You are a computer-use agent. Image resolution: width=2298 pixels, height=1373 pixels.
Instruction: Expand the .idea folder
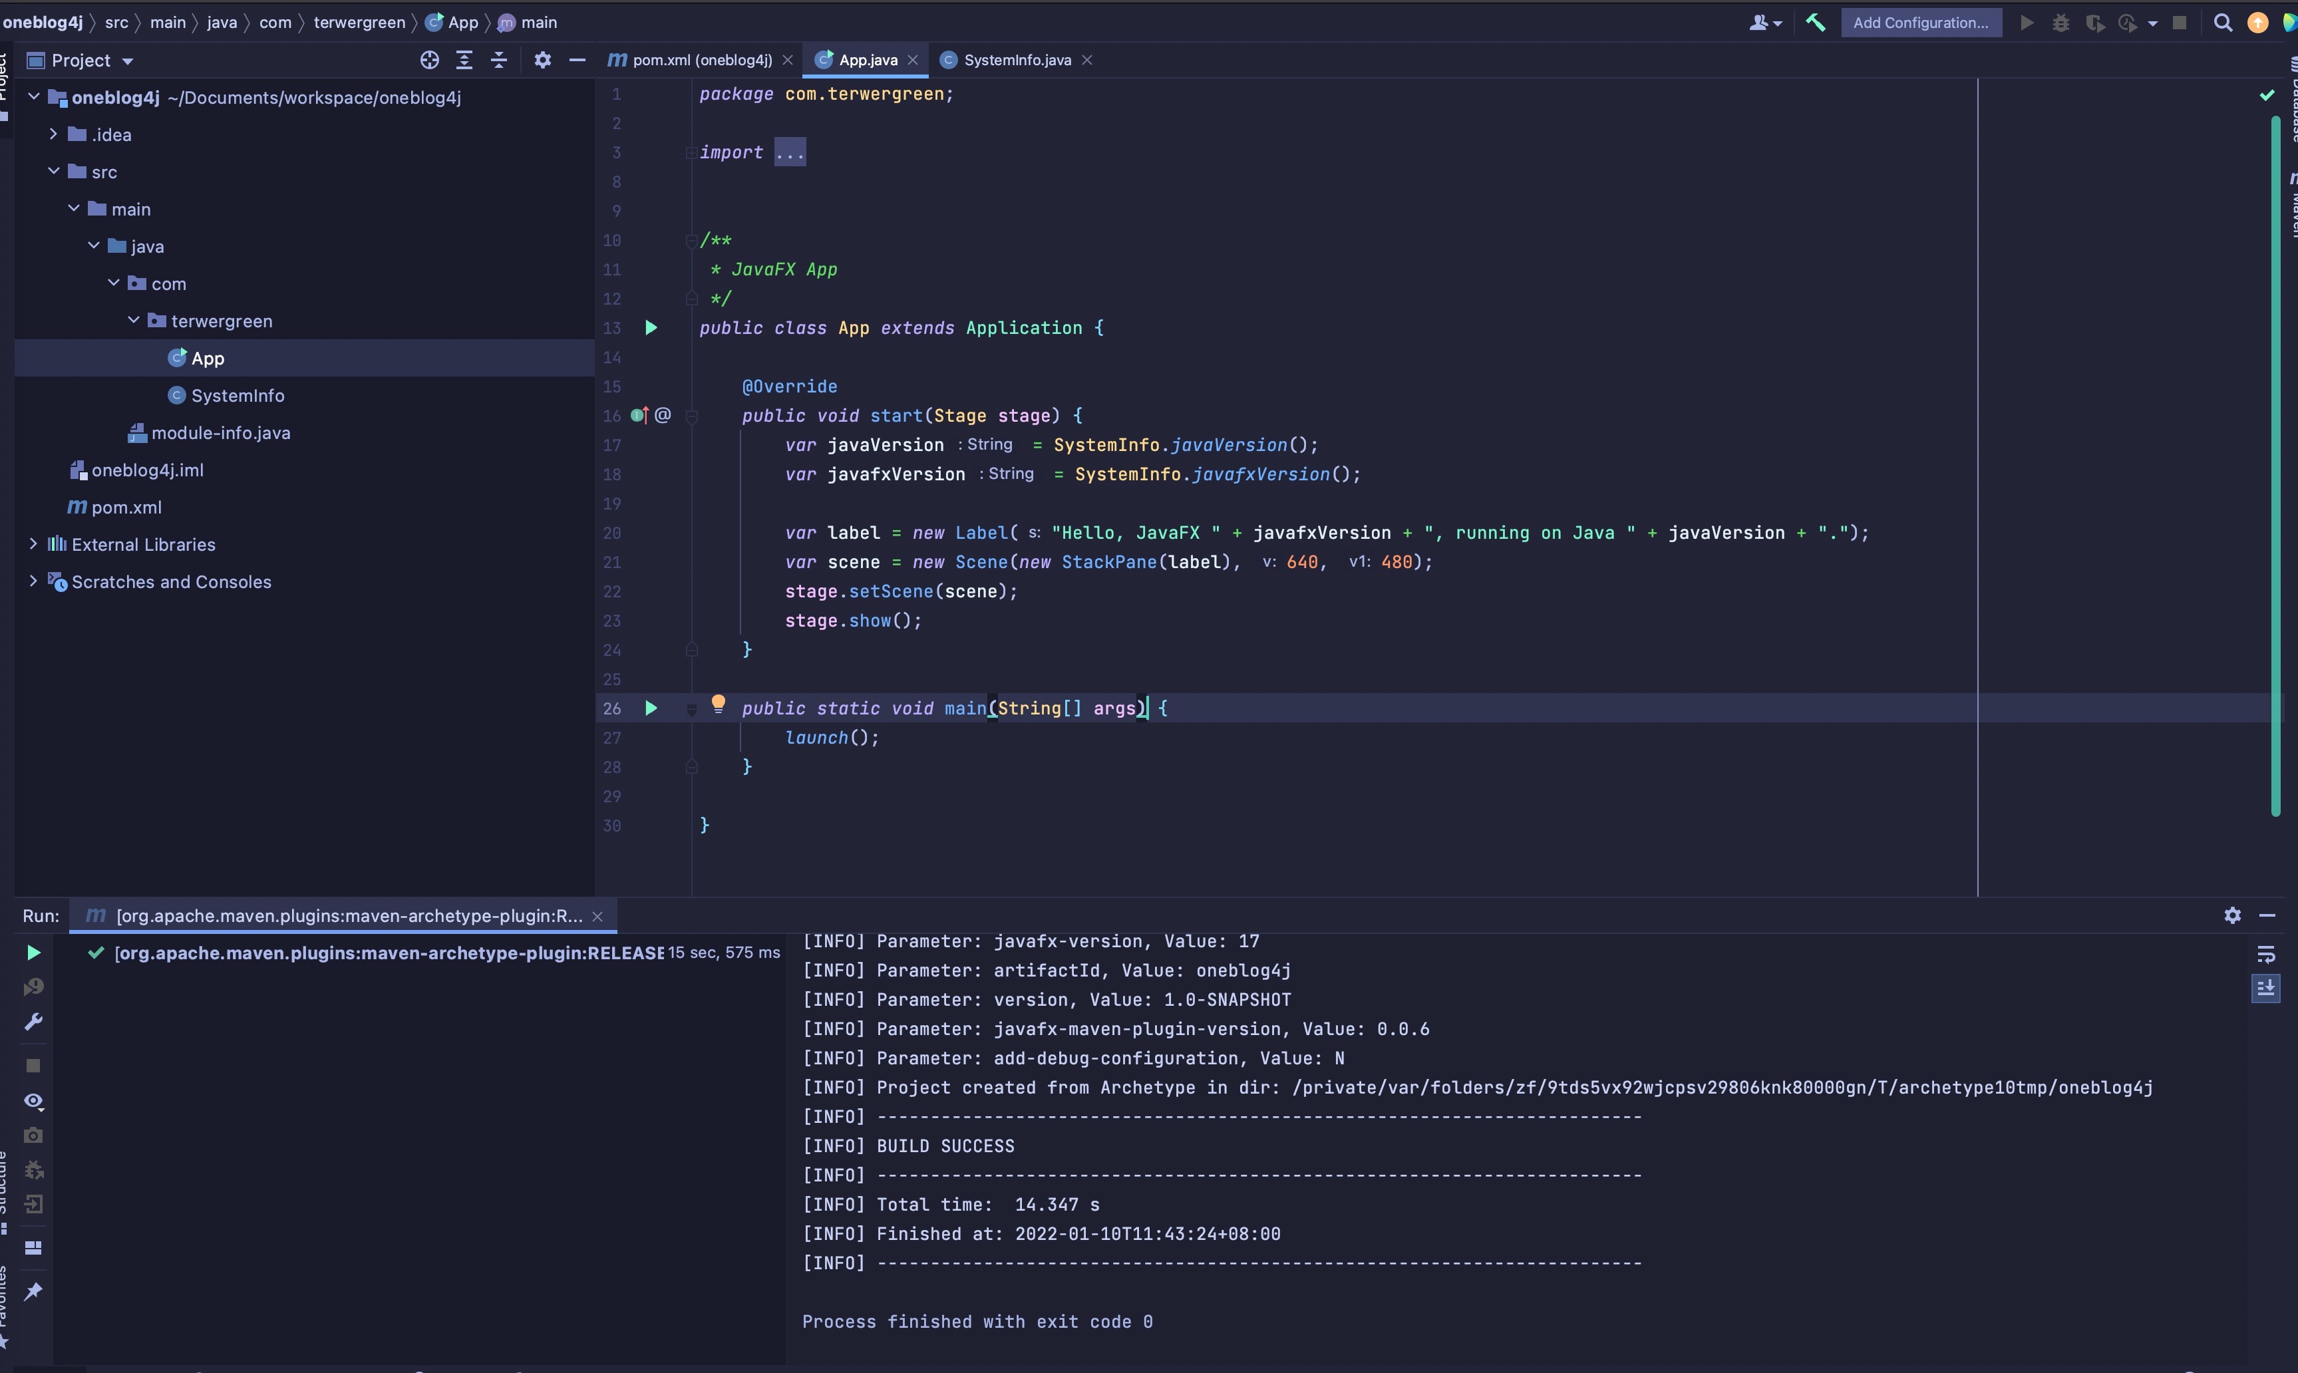coord(54,134)
